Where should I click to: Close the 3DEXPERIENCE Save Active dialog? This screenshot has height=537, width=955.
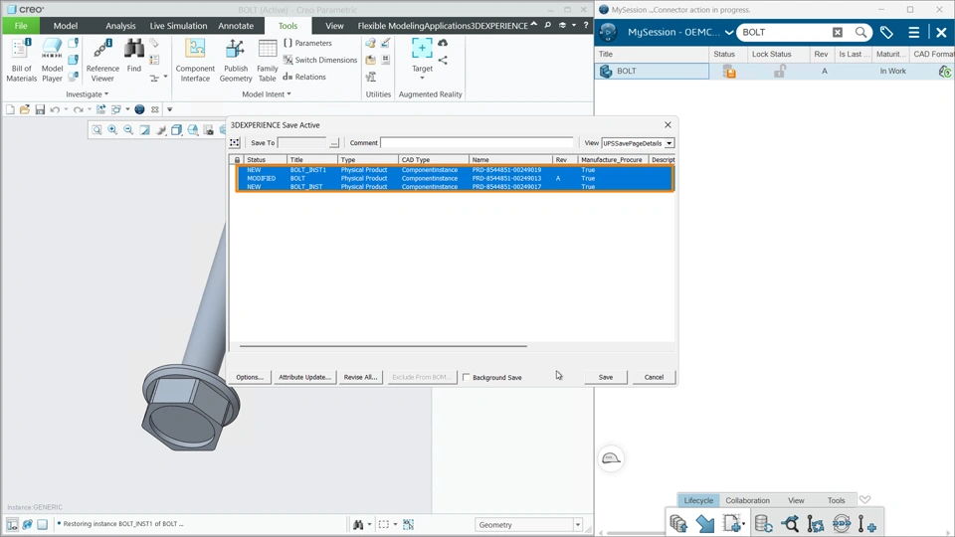click(x=668, y=125)
